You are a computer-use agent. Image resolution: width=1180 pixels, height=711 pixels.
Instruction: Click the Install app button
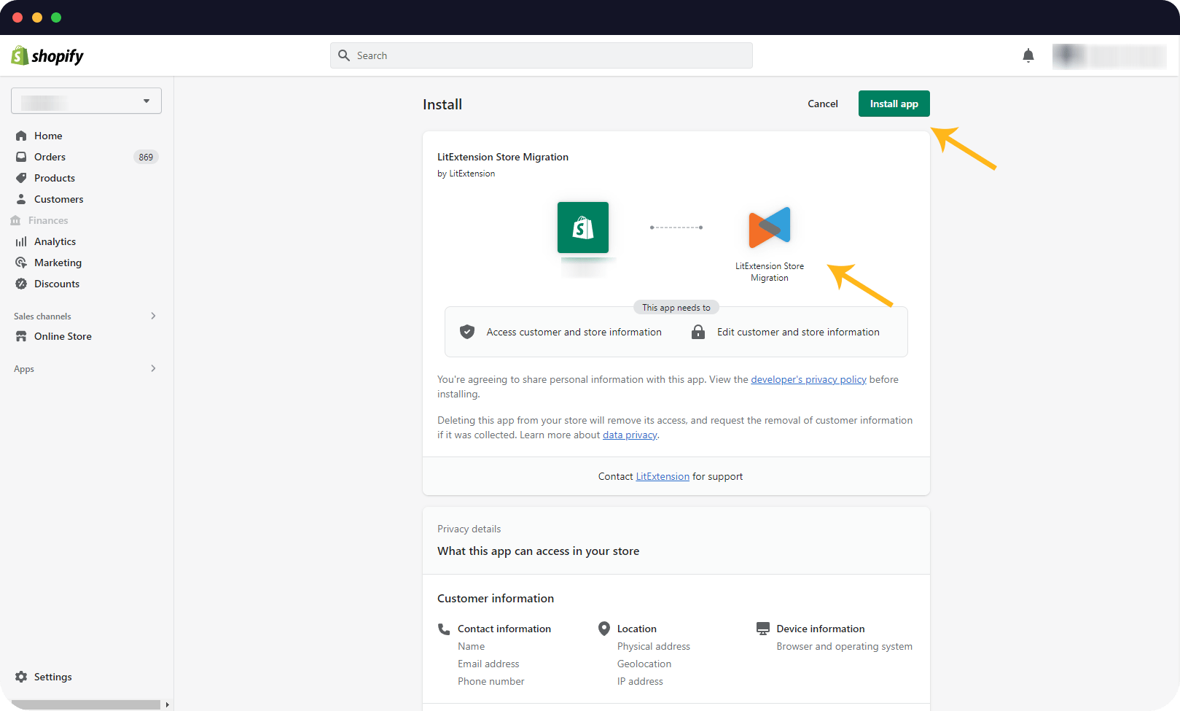[x=894, y=104]
